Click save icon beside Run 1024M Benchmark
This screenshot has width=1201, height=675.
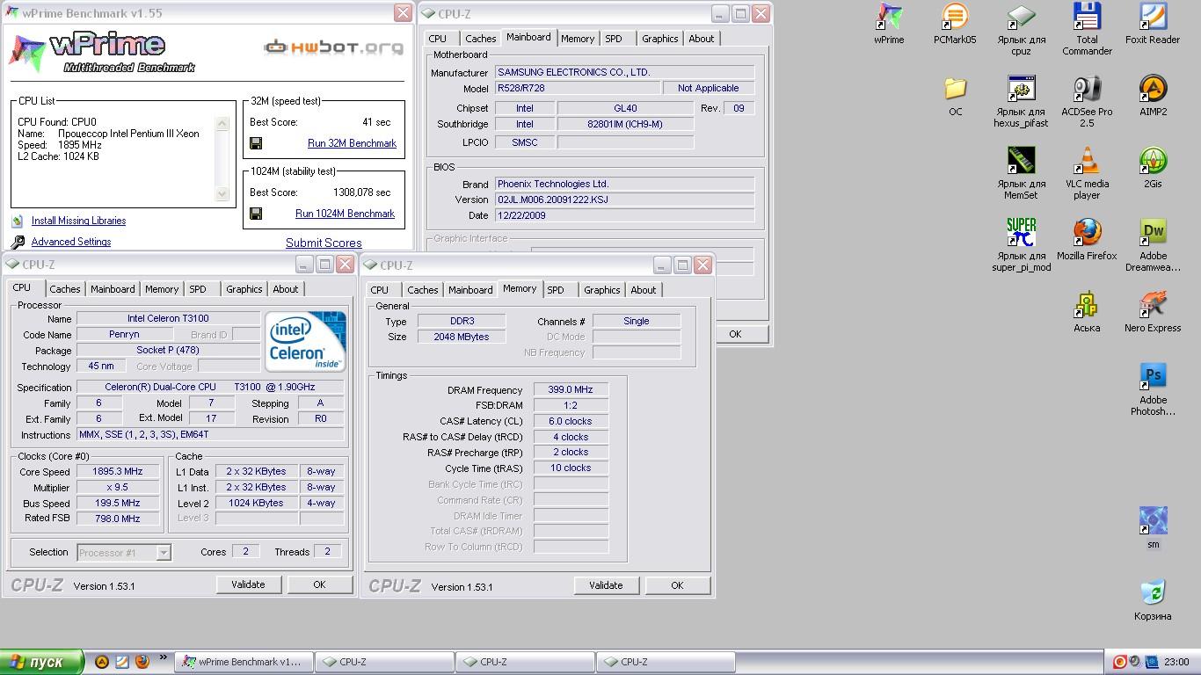[x=256, y=214]
